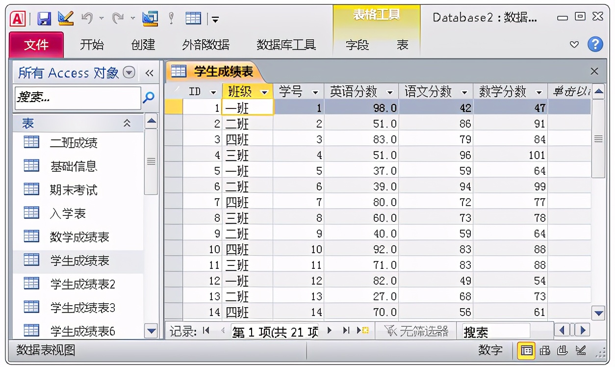
Task: Redo the last action
Action: coord(118,19)
